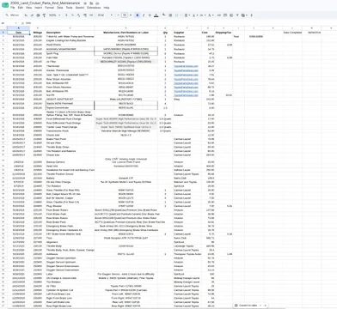The image size is (337, 309).
Task: Open the vertical align dropdown
Action: click(194, 15)
